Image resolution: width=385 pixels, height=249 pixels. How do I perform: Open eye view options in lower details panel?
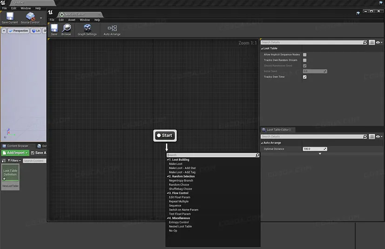pyautogui.click(x=379, y=137)
